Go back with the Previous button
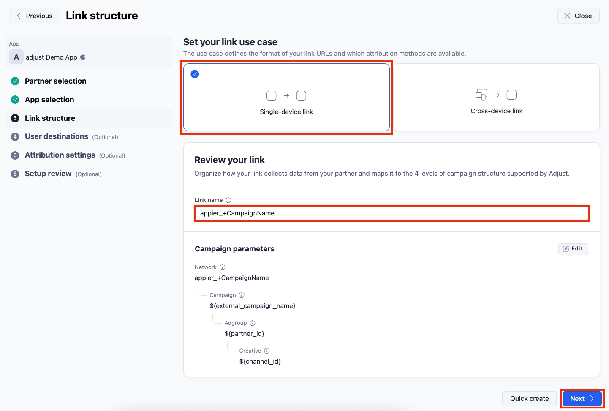Viewport: 609px width, 411px height. (x=35, y=16)
